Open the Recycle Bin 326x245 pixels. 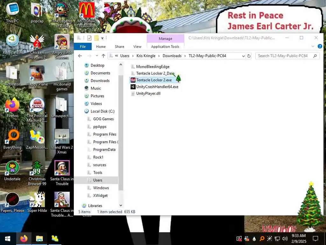pos(12,44)
